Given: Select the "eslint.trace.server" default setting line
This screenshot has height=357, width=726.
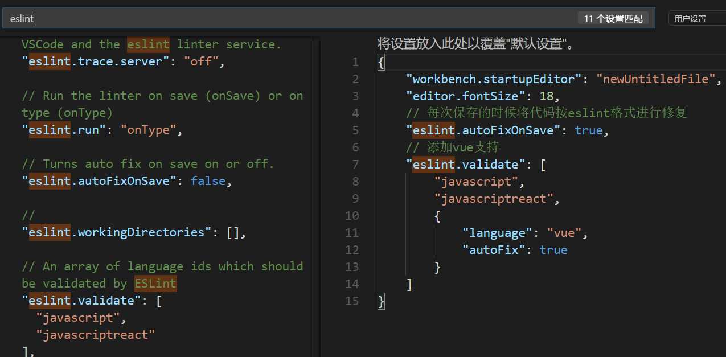Looking at the screenshot, I should pos(124,61).
